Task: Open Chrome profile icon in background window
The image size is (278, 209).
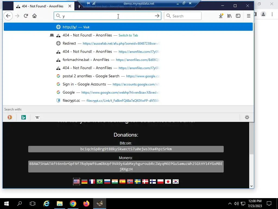Action: [x=263, y=14]
